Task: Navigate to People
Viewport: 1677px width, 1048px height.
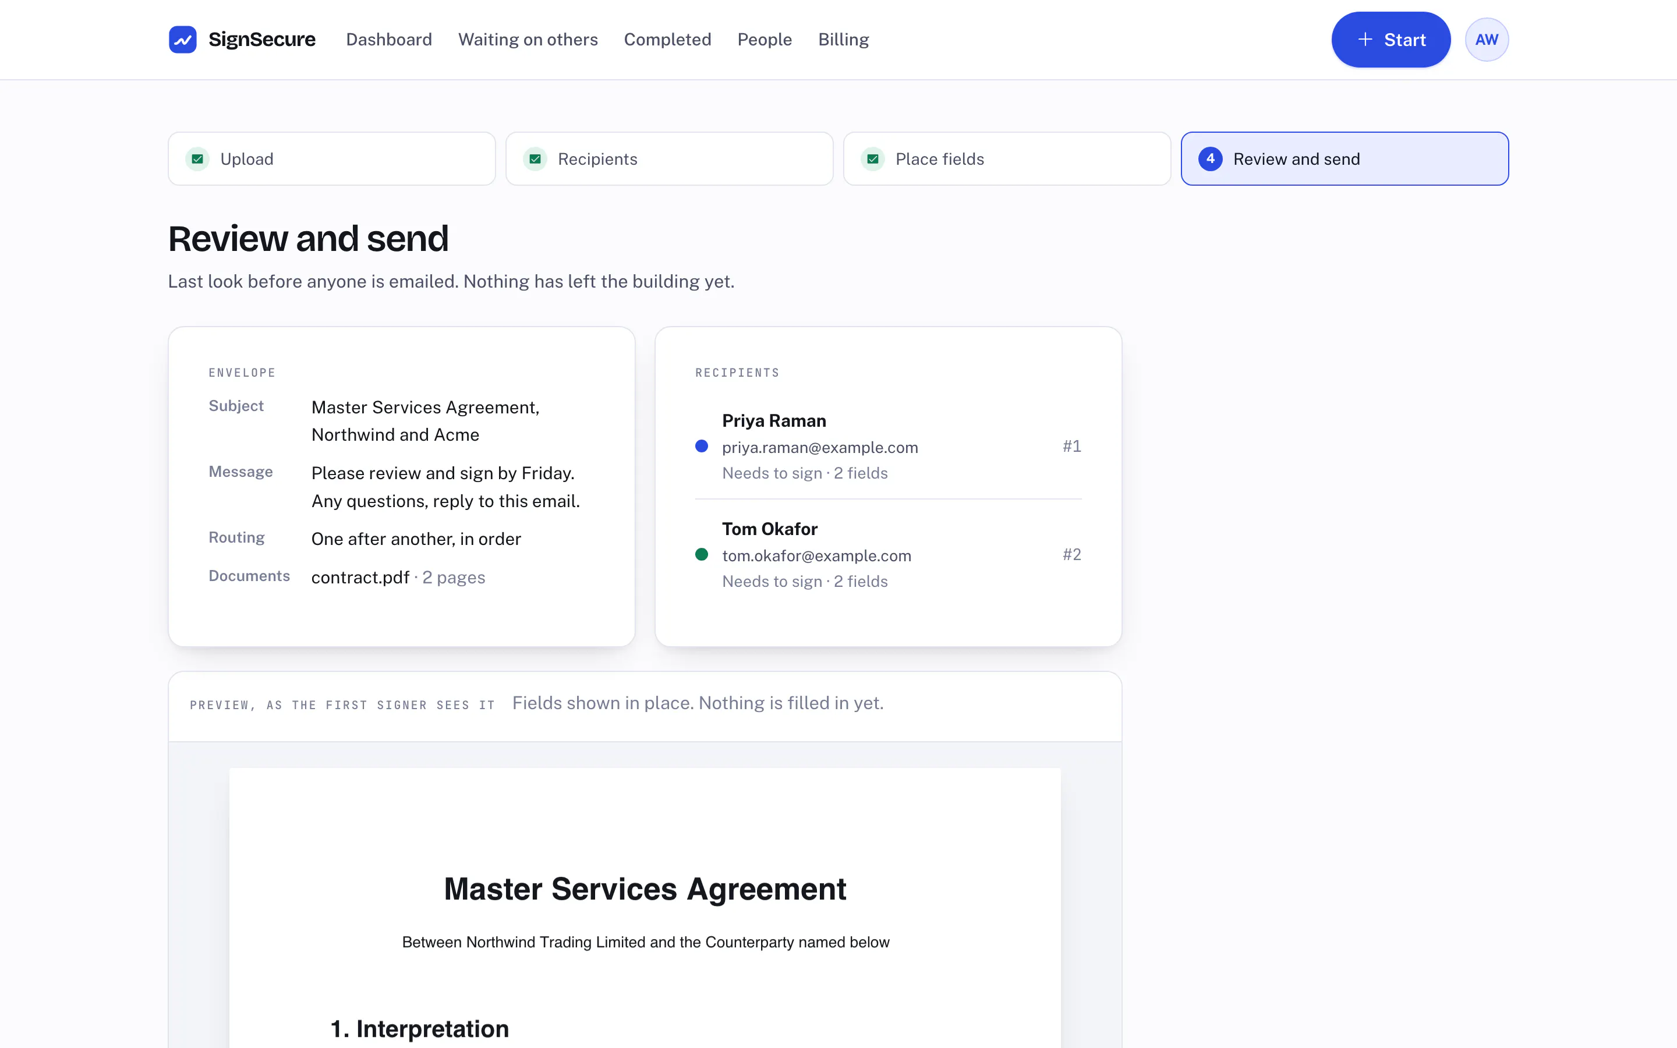Action: (x=765, y=40)
